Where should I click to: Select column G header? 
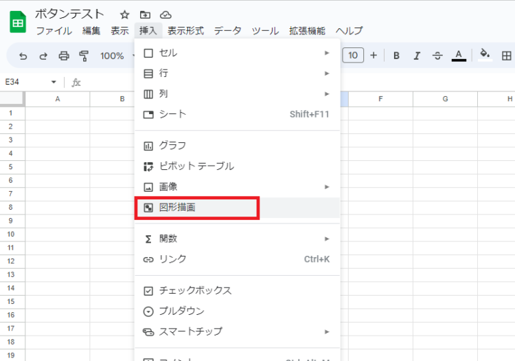[x=445, y=99]
